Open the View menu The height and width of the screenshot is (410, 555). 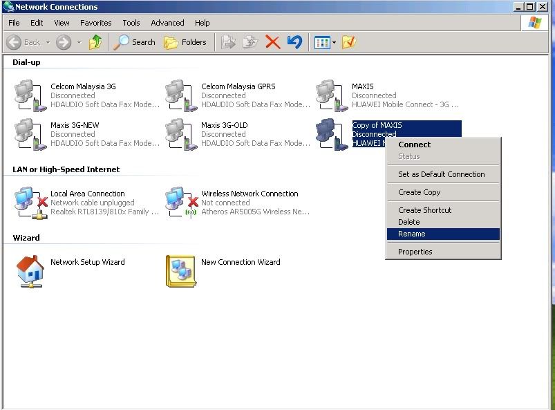(x=62, y=23)
